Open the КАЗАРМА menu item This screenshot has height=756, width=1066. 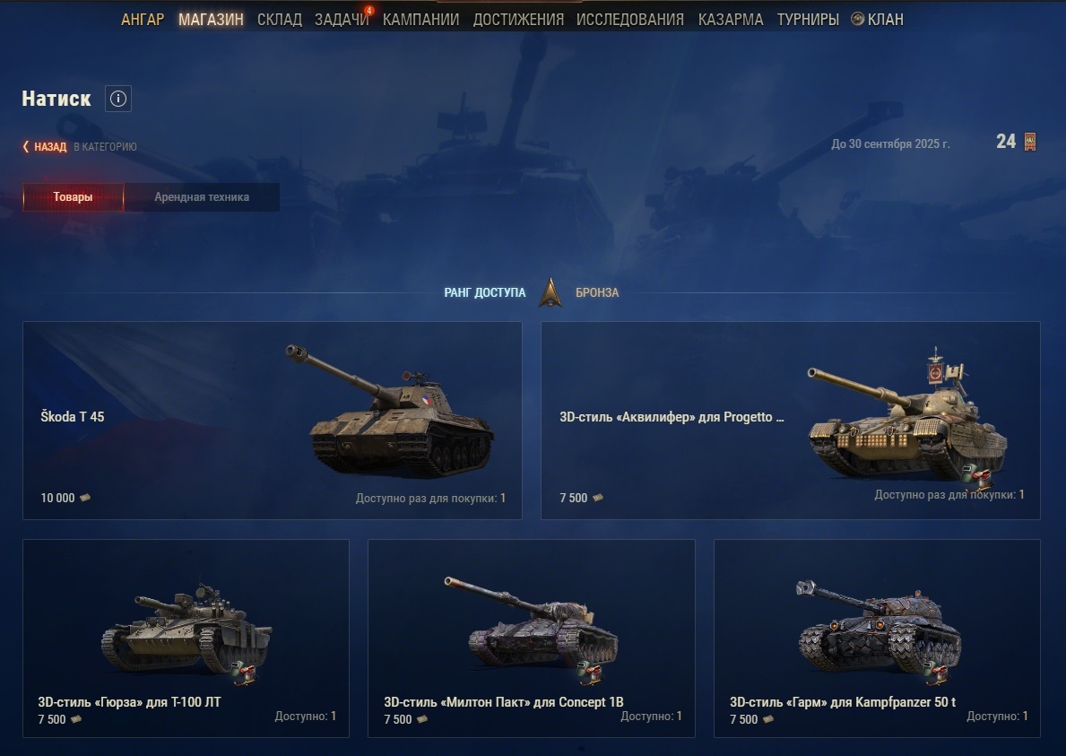731,20
